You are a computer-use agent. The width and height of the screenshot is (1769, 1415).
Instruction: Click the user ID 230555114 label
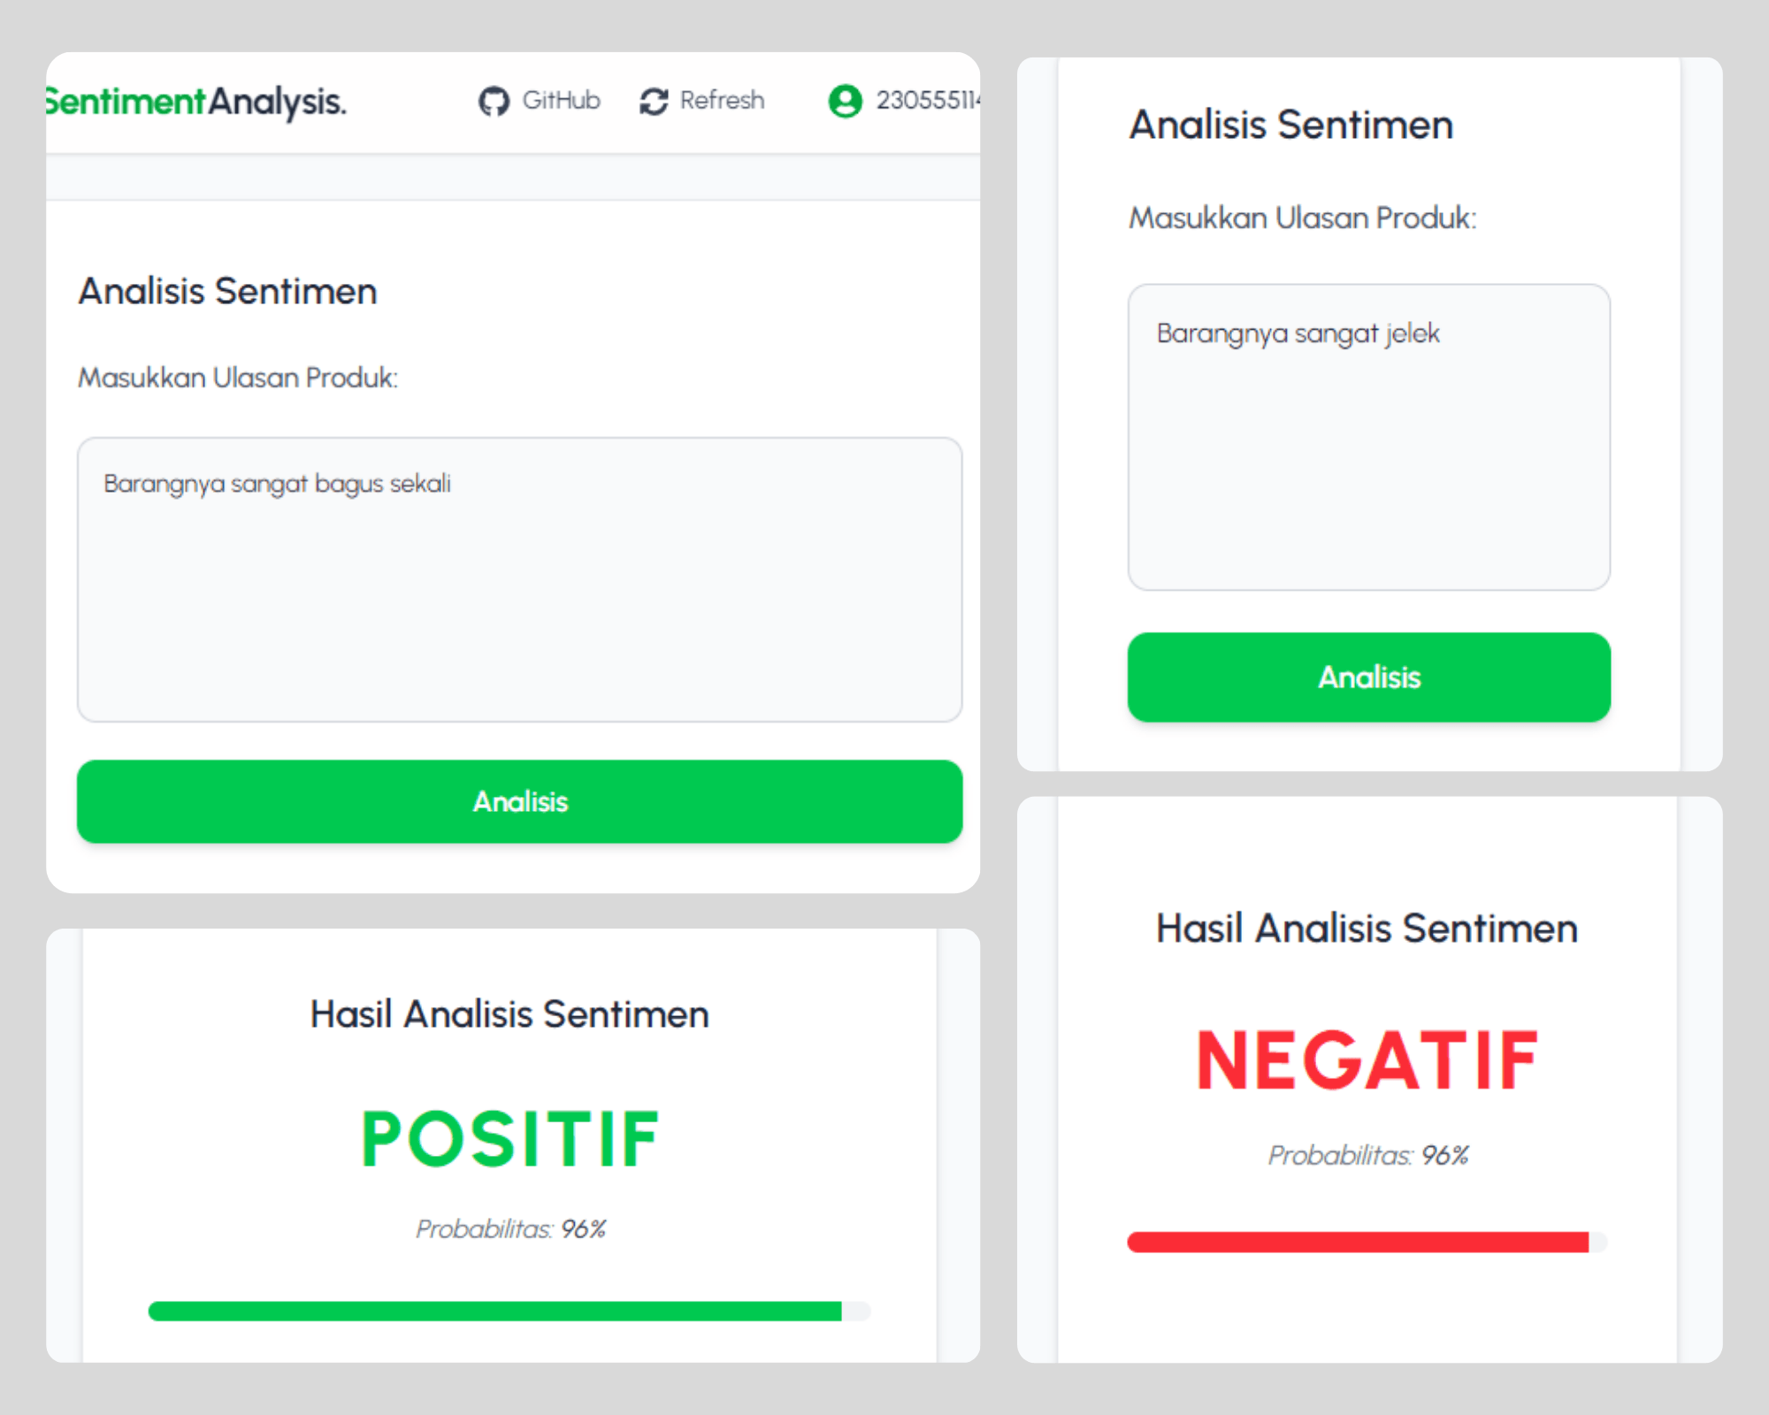[927, 100]
